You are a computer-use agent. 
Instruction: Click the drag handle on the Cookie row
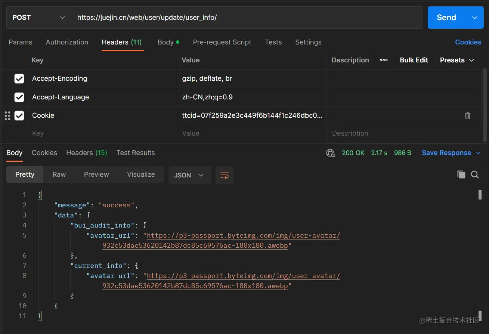click(7, 116)
